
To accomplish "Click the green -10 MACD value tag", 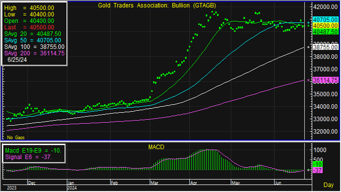I will 318,165.
